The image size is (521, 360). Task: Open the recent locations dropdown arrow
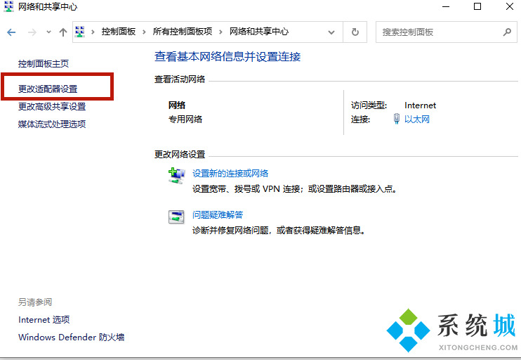coord(48,32)
